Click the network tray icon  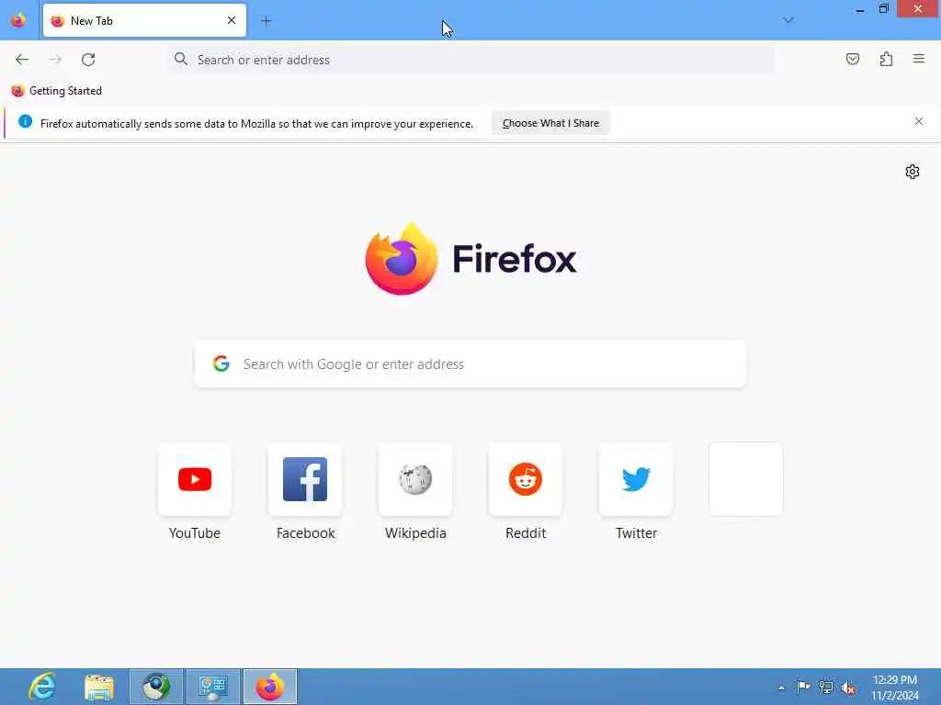826,687
